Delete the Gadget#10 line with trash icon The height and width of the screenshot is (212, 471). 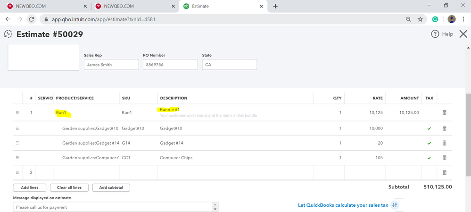pos(444,128)
